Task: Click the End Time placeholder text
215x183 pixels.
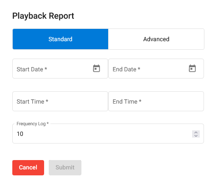Action: click(127, 101)
